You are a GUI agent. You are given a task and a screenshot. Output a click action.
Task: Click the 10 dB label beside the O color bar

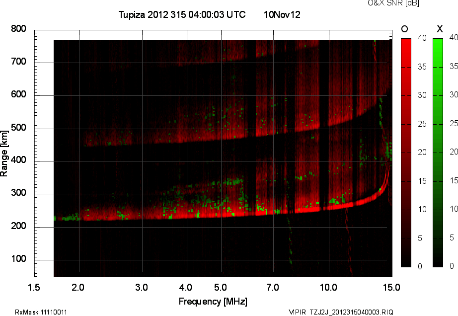(422, 209)
